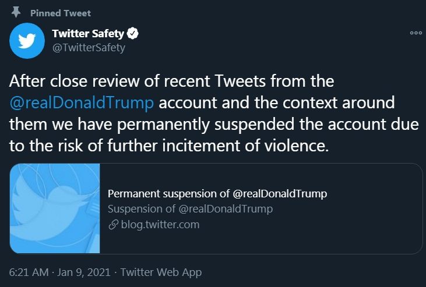
Task: Click the Suspension of @realDonaldTrump card description
Action: tap(190, 209)
